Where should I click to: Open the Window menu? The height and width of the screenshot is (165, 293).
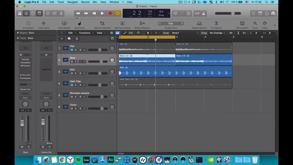(114, 2)
